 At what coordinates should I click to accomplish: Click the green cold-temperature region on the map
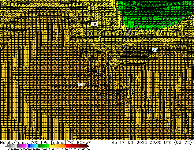click(x=155, y=13)
